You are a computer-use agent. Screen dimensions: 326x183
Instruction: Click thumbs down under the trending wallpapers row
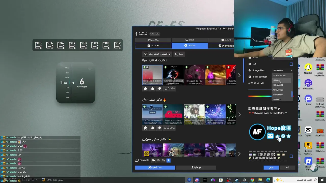(159, 128)
